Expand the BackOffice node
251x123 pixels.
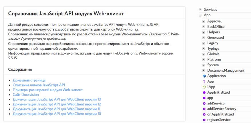tap(204, 27)
